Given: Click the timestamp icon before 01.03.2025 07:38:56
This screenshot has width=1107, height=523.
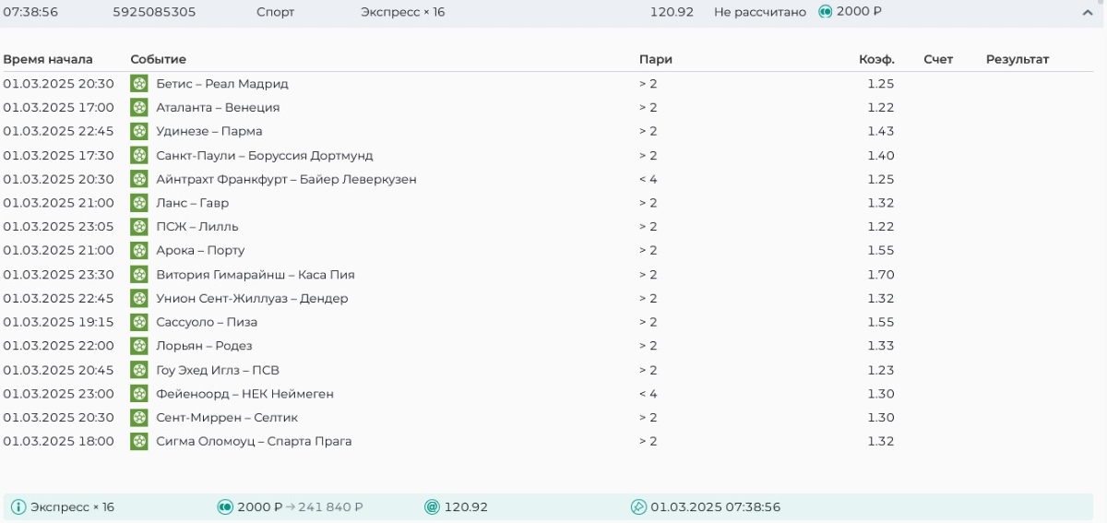Looking at the screenshot, I should click(638, 507).
